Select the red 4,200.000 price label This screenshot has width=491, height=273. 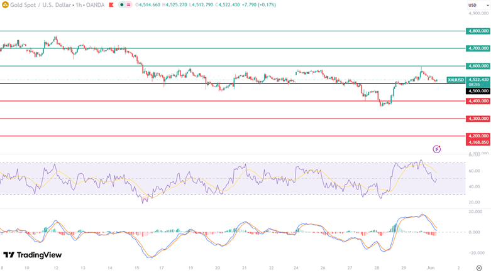tap(478, 136)
